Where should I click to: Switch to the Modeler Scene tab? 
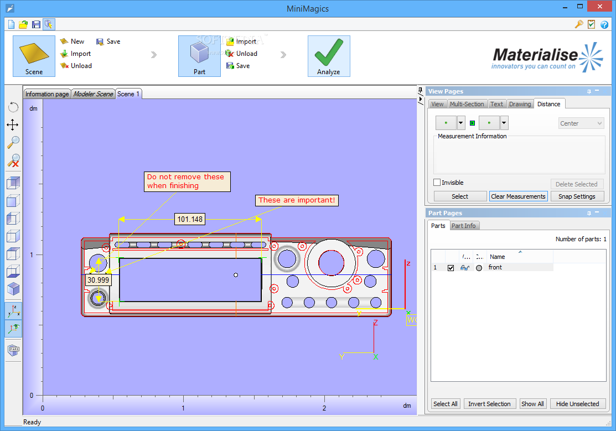[x=93, y=94]
